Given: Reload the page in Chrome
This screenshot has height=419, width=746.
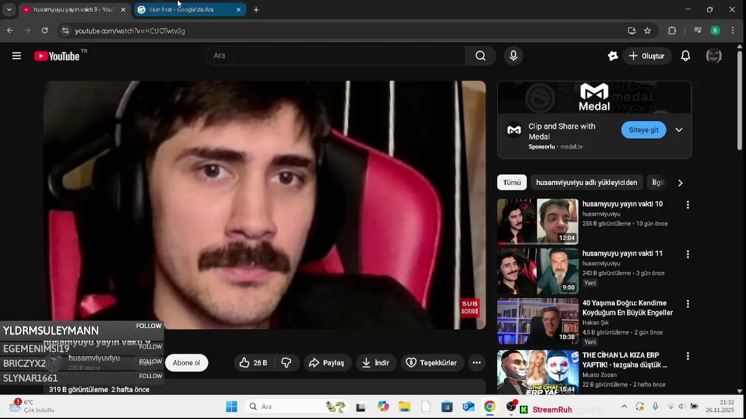Looking at the screenshot, I should tap(45, 30).
